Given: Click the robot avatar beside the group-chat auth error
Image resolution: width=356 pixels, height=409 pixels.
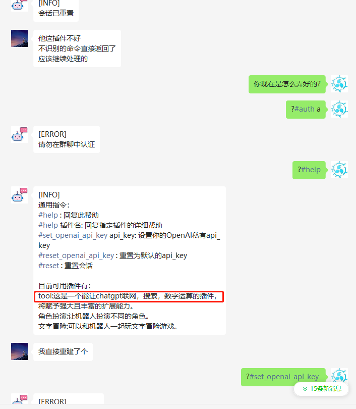Looking at the screenshot, I should (20, 135).
